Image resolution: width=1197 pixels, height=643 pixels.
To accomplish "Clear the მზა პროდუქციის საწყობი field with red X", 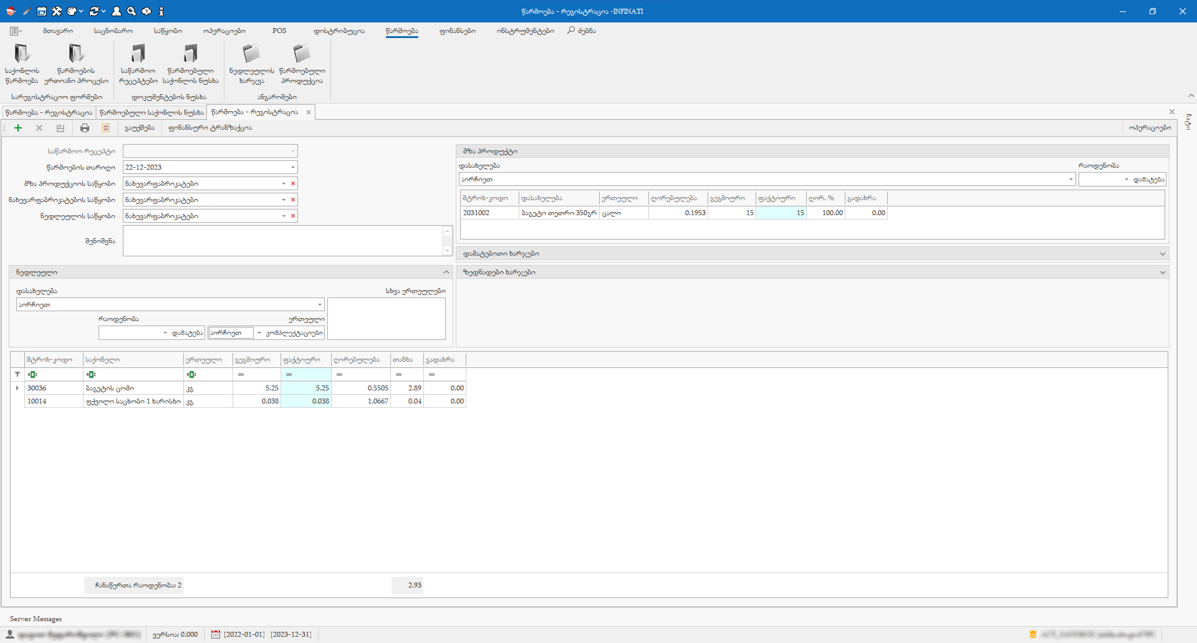I will coord(293,183).
